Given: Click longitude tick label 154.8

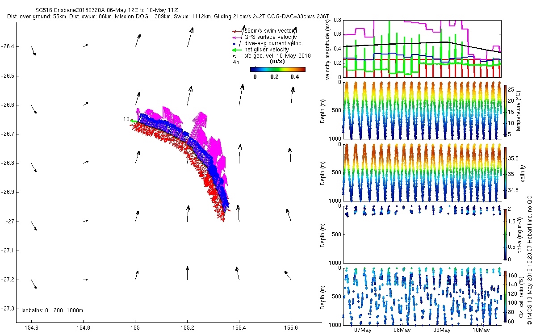Looking at the screenshot, I should [83, 328].
